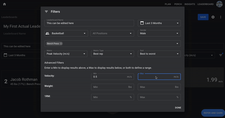Go to the Insights menu item

pyautogui.click(x=190, y=4)
